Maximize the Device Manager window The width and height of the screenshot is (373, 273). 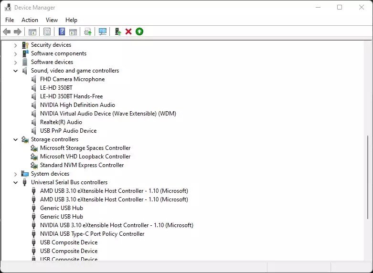340,7
